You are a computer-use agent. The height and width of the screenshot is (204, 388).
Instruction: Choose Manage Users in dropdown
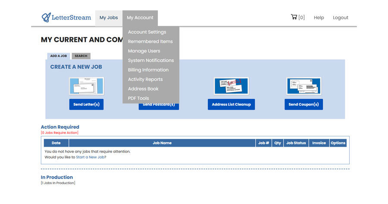click(144, 51)
